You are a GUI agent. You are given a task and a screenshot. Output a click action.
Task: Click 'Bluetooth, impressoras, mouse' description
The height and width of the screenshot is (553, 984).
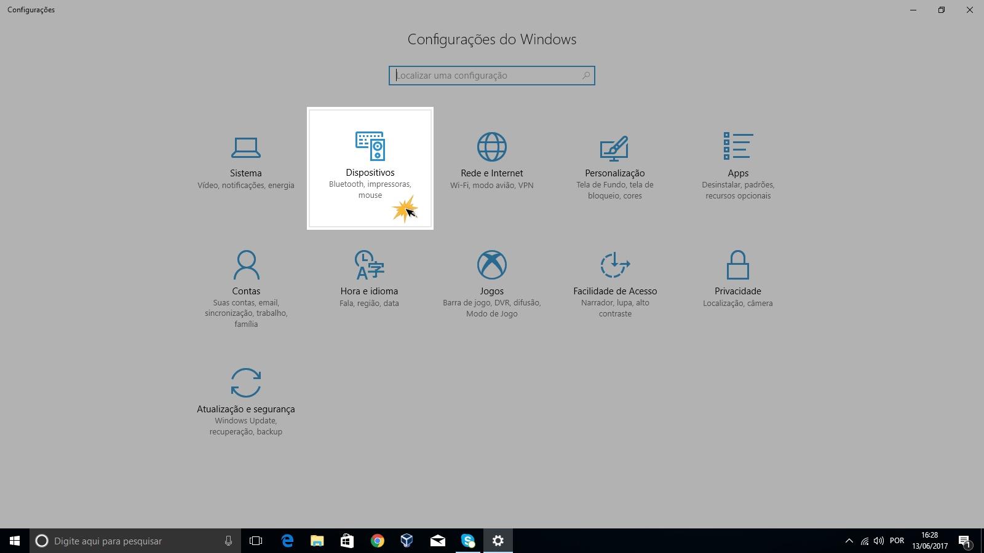click(370, 190)
